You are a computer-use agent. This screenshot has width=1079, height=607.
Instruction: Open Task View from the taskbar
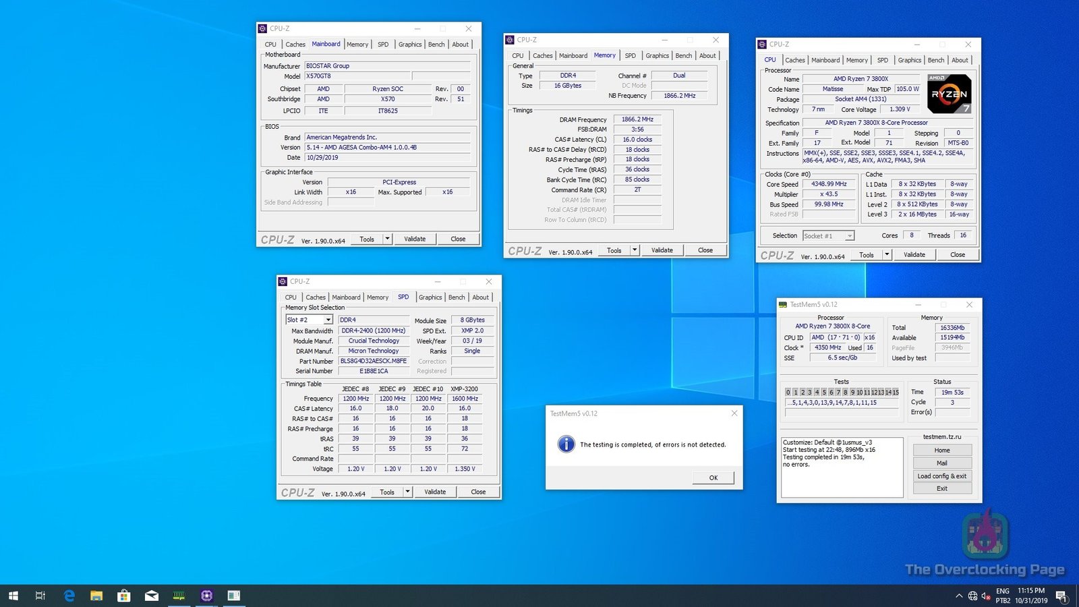click(40, 596)
